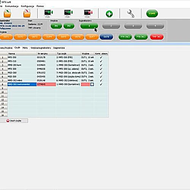Toggle the OUT8 blue output button

(x=106, y=37)
